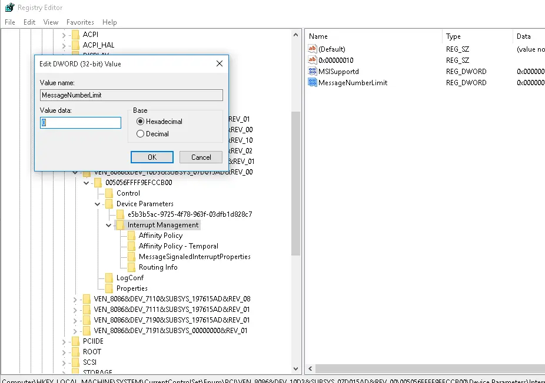Select the (Default) string value icon
This screenshot has height=383, width=545.
pyautogui.click(x=312, y=49)
